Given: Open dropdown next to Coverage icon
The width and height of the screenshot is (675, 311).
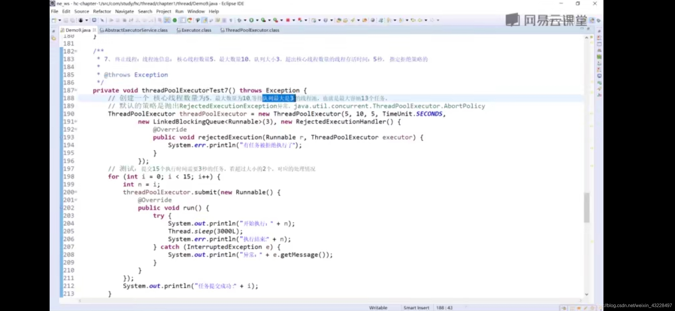Looking at the screenshot, I should (x=269, y=20).
